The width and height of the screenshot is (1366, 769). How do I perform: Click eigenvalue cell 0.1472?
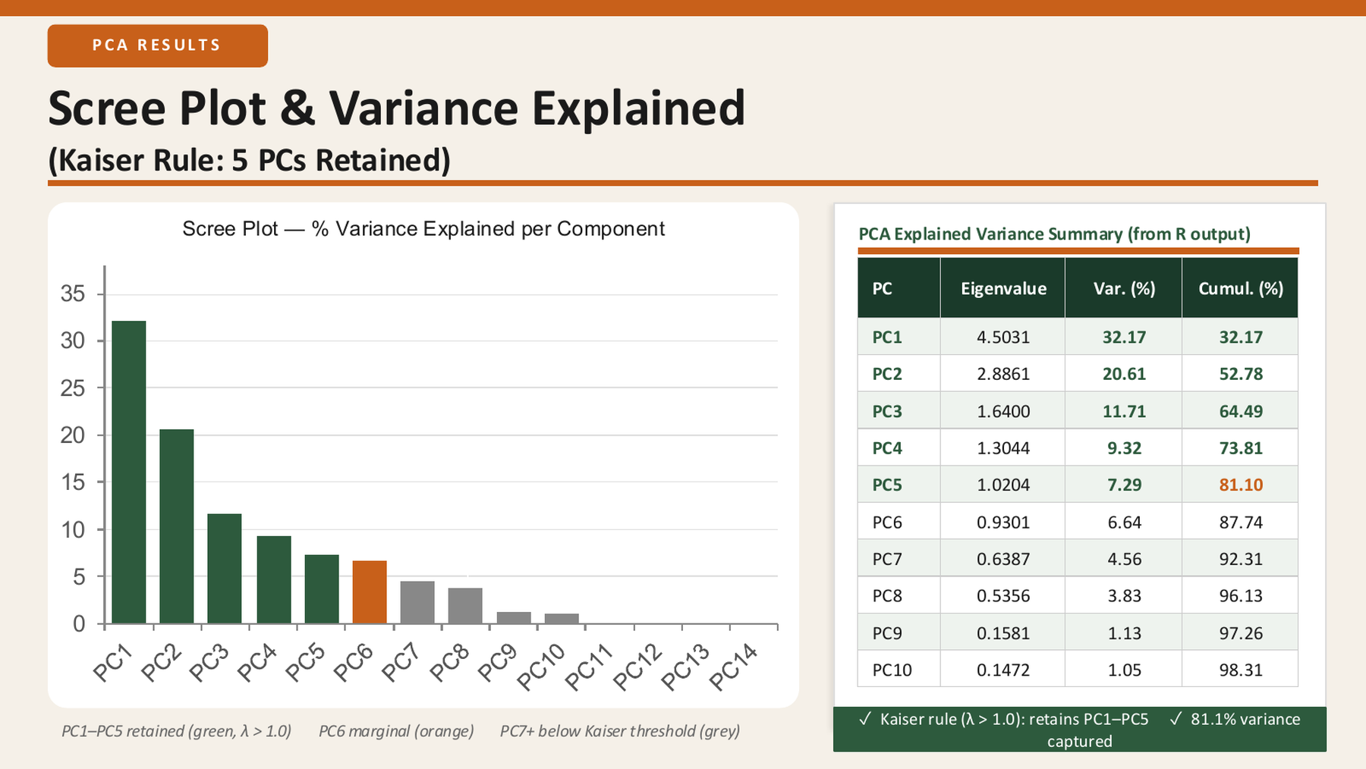click(x=1003, y=670)
